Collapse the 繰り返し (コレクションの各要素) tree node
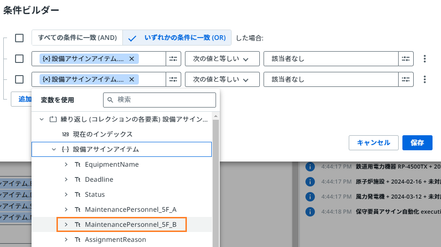 pos(41,119)
